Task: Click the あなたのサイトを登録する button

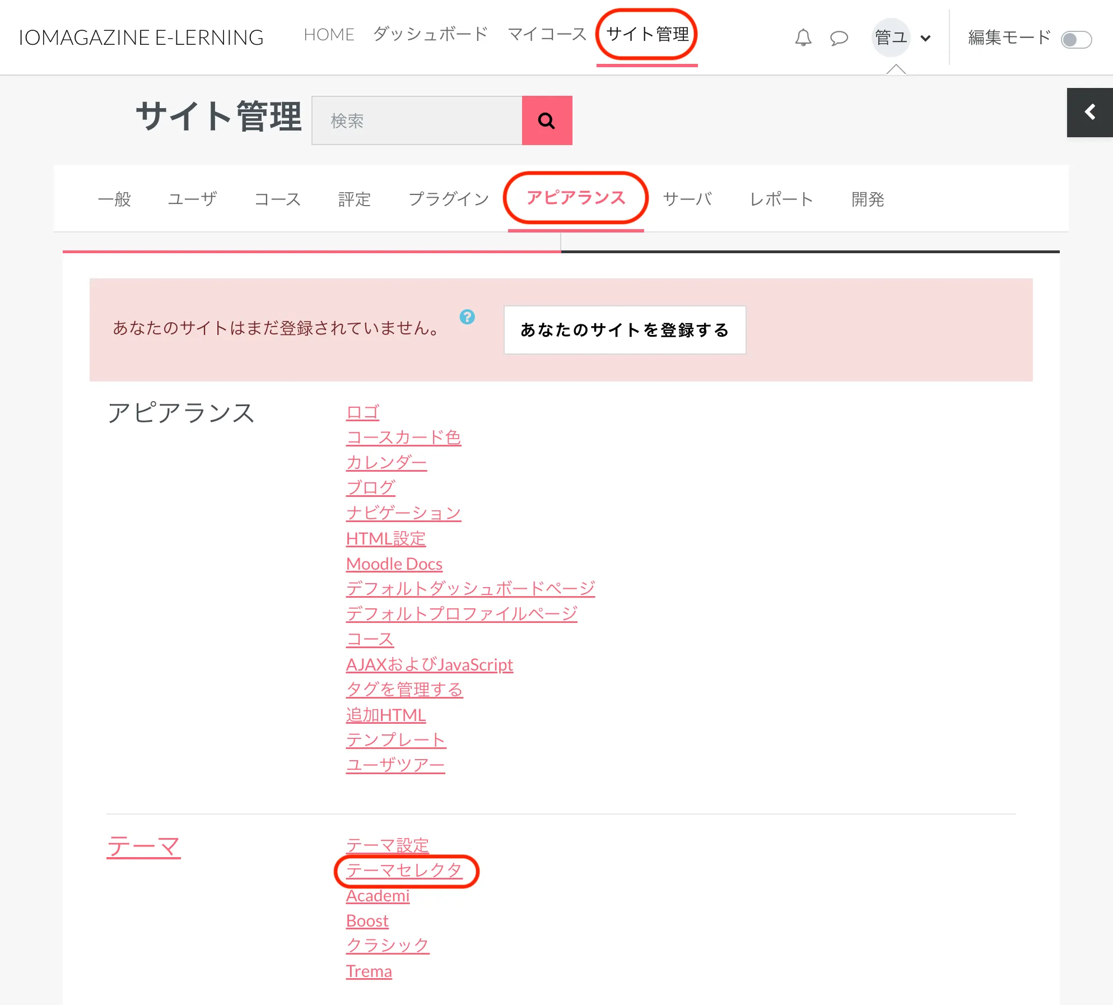Action: click(625, 330)
